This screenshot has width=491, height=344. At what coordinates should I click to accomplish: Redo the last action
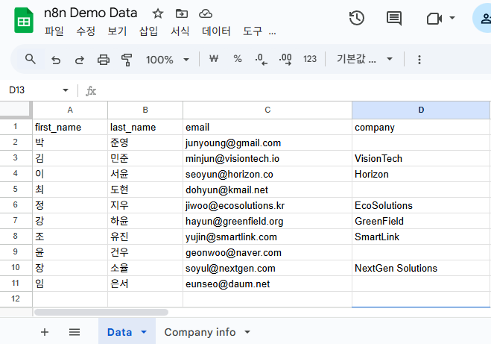coord(80,60)
